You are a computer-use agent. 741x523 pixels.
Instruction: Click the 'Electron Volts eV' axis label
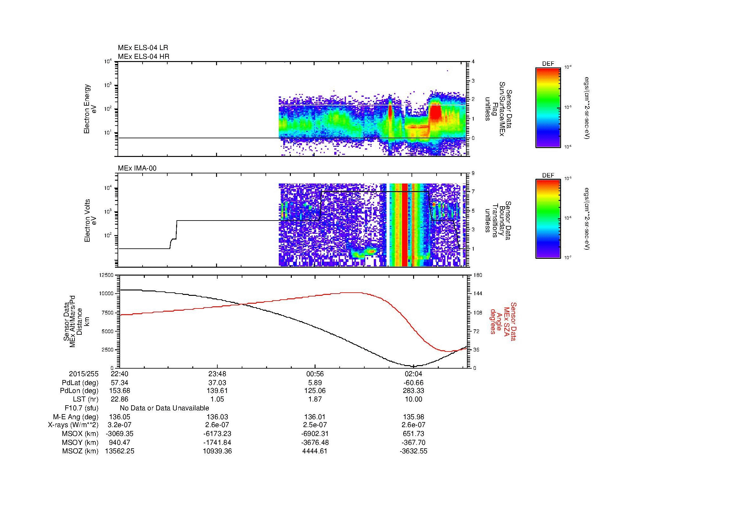pos(90,221)
